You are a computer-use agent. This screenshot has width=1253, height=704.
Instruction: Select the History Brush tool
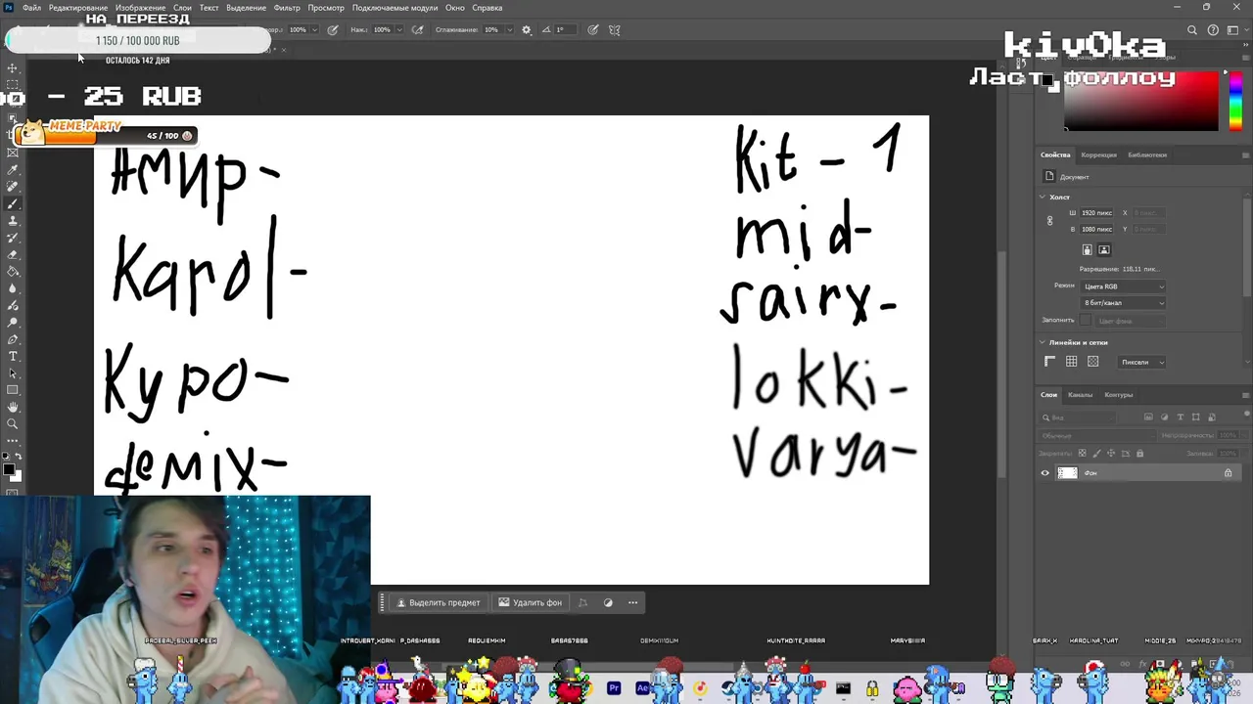[x=13, y=238]
